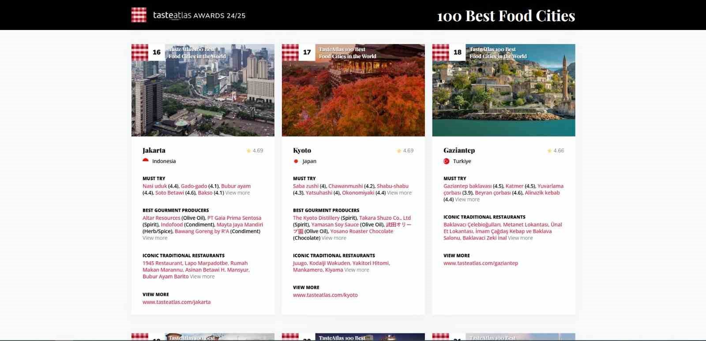Screen dimensions: 706x341
Task: Select The Kyoto Distillery producer link
Action: pyautogui.click(x=316, y=218)
